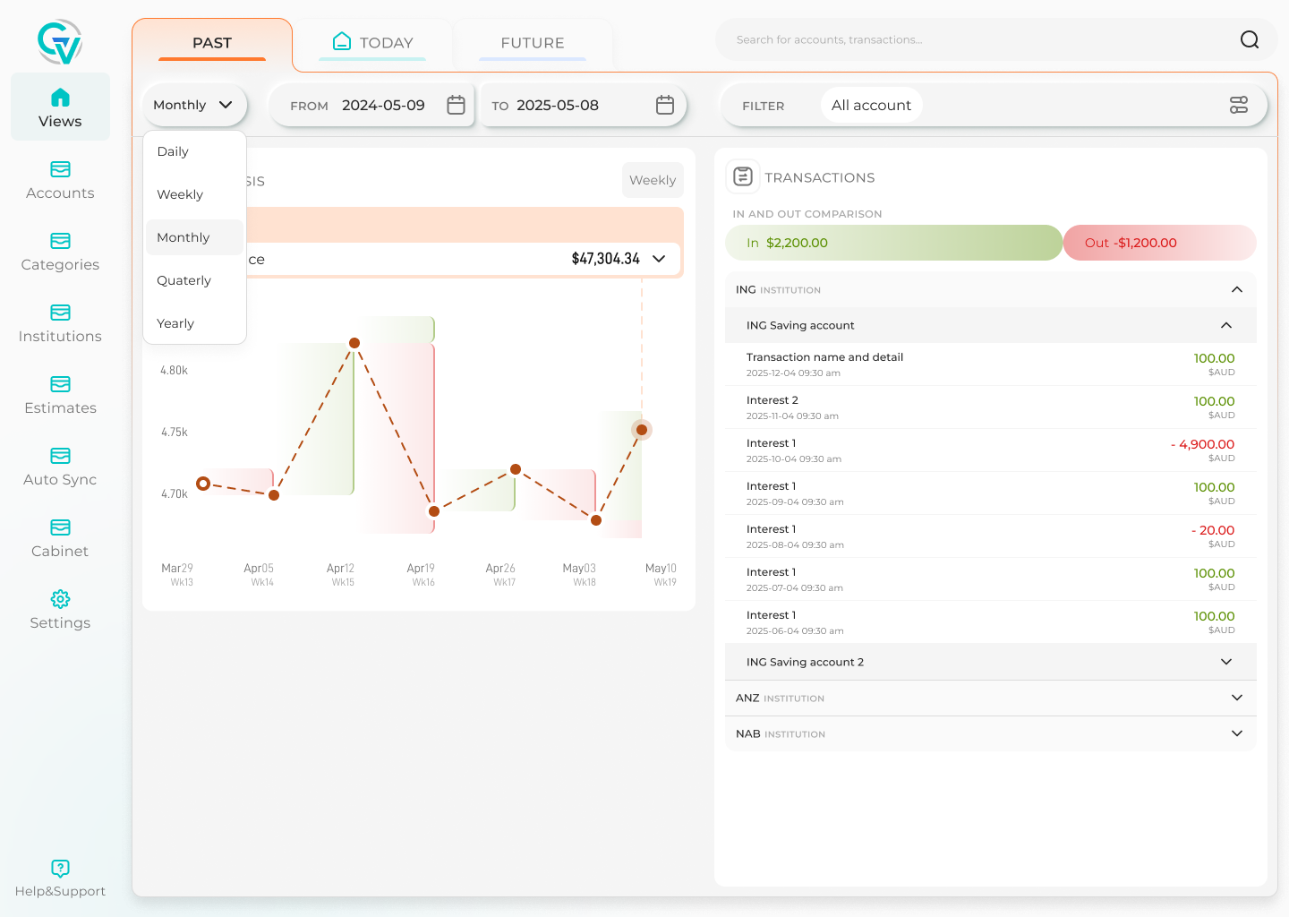Open the Views home icon
The width and height of the screenshot is (1289, 917).
pos(60,98)
